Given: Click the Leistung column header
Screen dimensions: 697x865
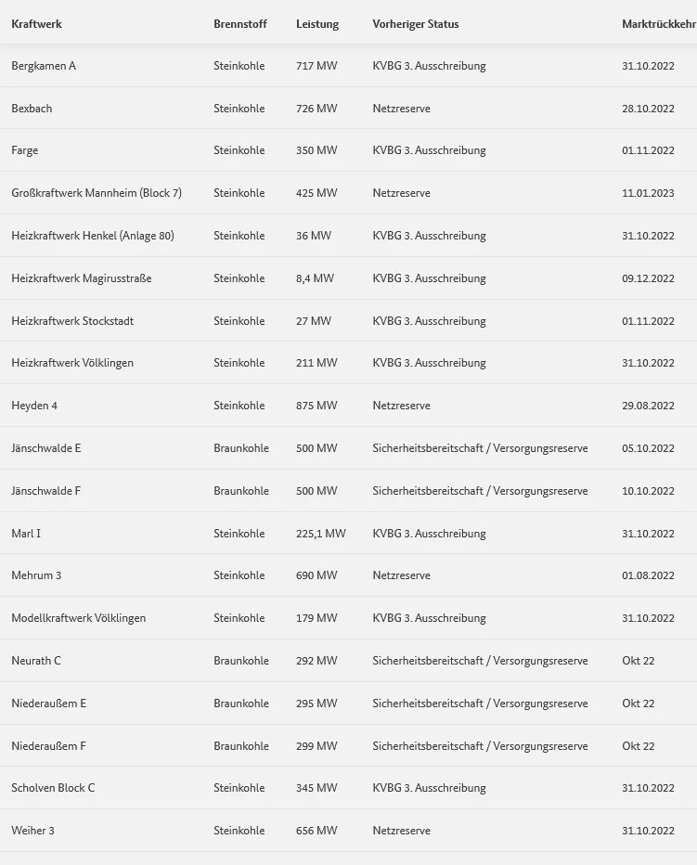Looking at the screenshot, I should [317, 24].
